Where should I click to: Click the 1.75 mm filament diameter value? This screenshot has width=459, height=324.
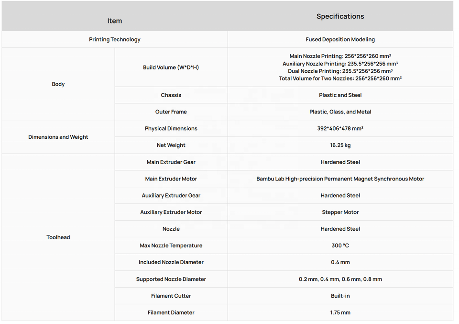point(340,313)
